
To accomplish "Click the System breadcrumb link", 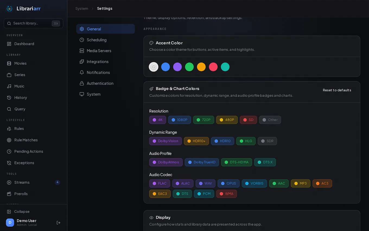I will [82, 8].
